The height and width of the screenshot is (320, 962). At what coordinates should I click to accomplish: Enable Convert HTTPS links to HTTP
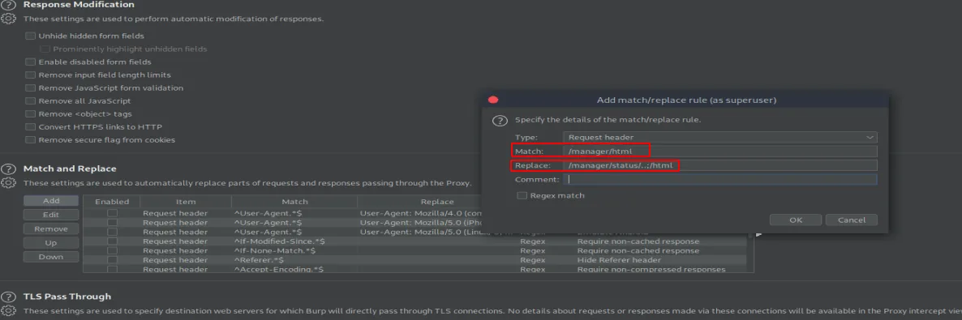click(x=31, y=127)
